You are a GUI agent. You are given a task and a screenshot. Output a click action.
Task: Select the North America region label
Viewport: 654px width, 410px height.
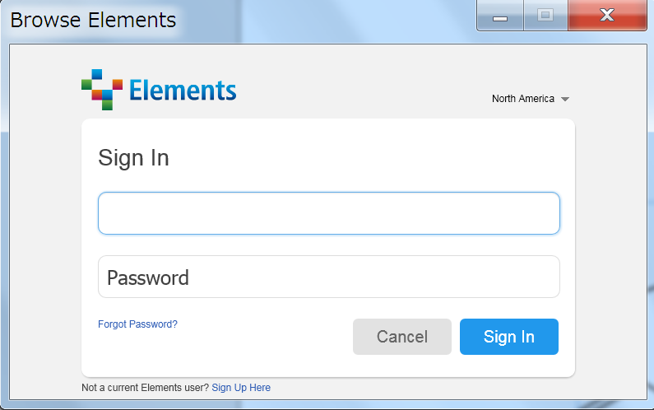click(522, 99)
